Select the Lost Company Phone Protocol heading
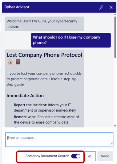117x164 pixels. 44,55
